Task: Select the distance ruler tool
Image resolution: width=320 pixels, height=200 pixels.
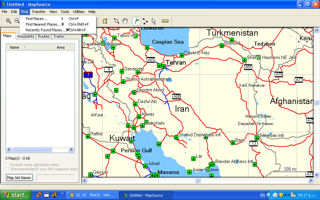Action: pos(165,21)
